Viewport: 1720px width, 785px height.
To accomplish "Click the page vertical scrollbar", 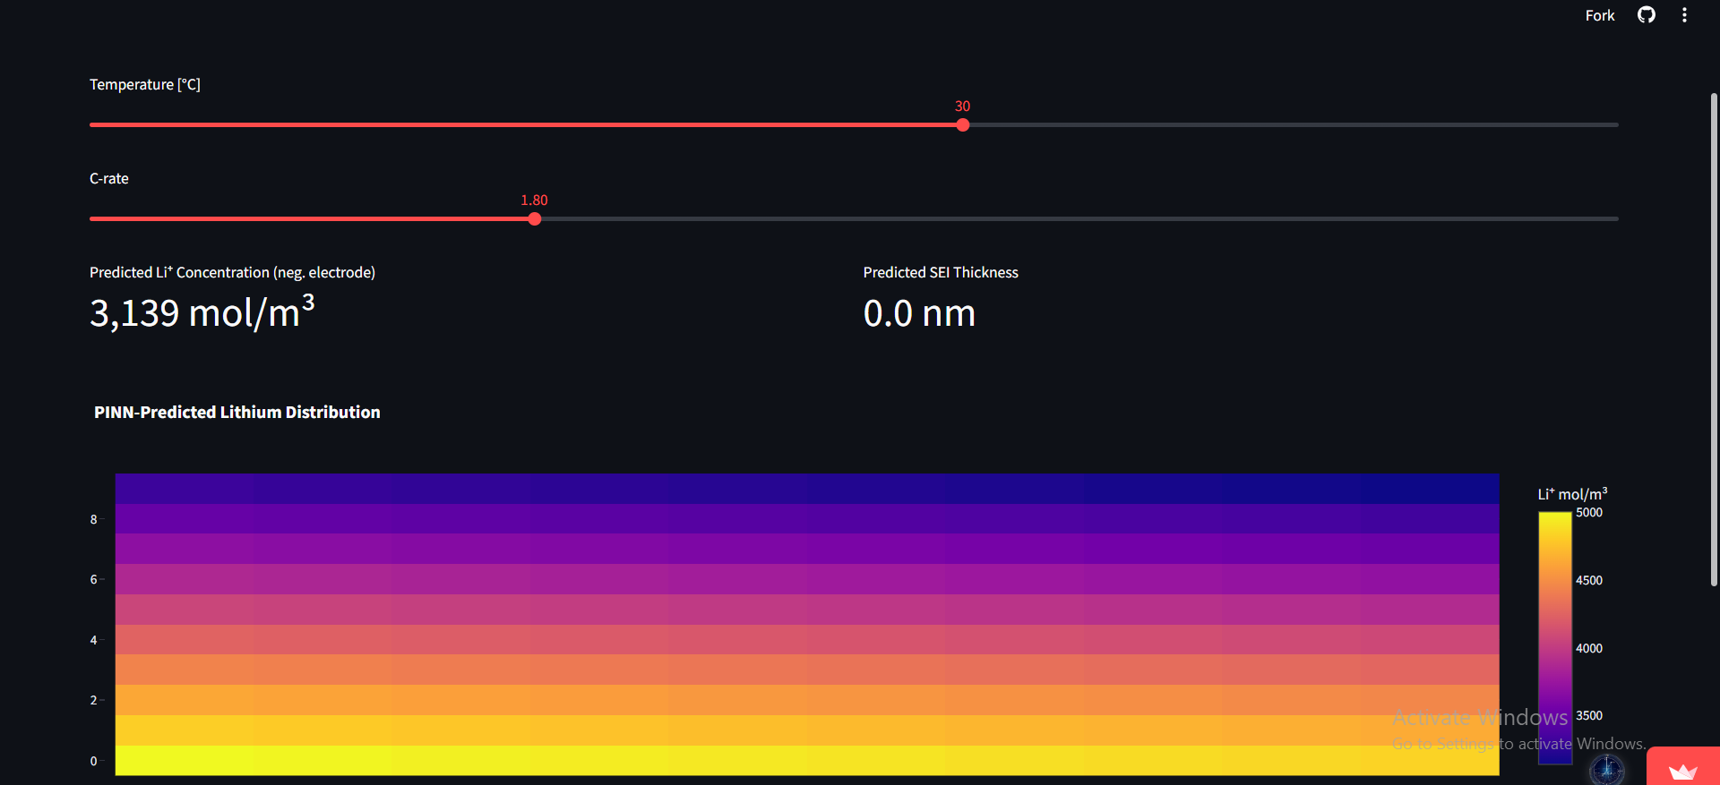I will pos(1713,340).
